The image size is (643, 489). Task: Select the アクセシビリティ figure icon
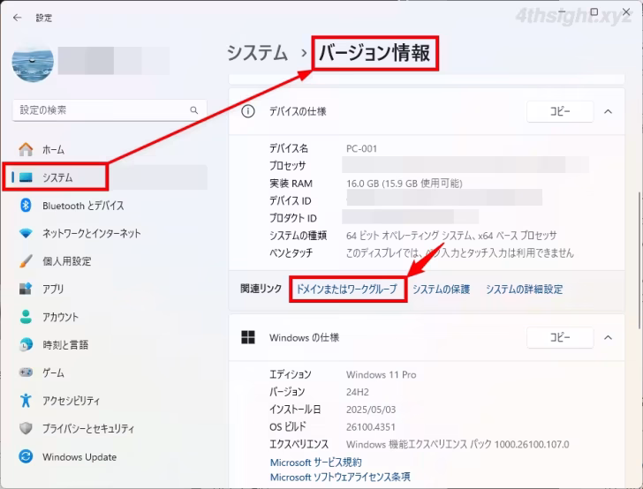pos(26,400)
